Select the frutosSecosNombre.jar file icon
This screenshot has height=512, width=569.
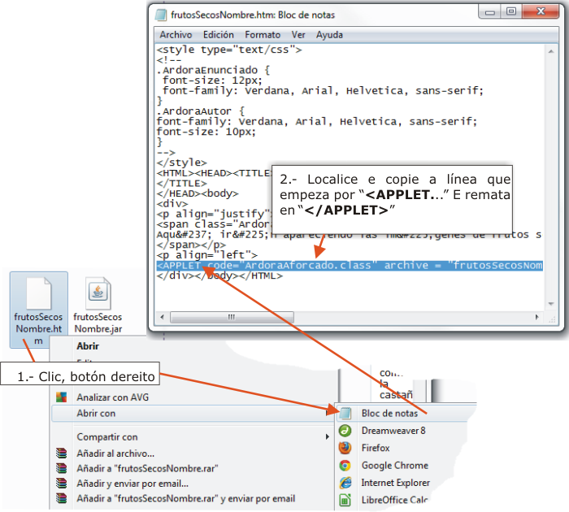(98, 293)
